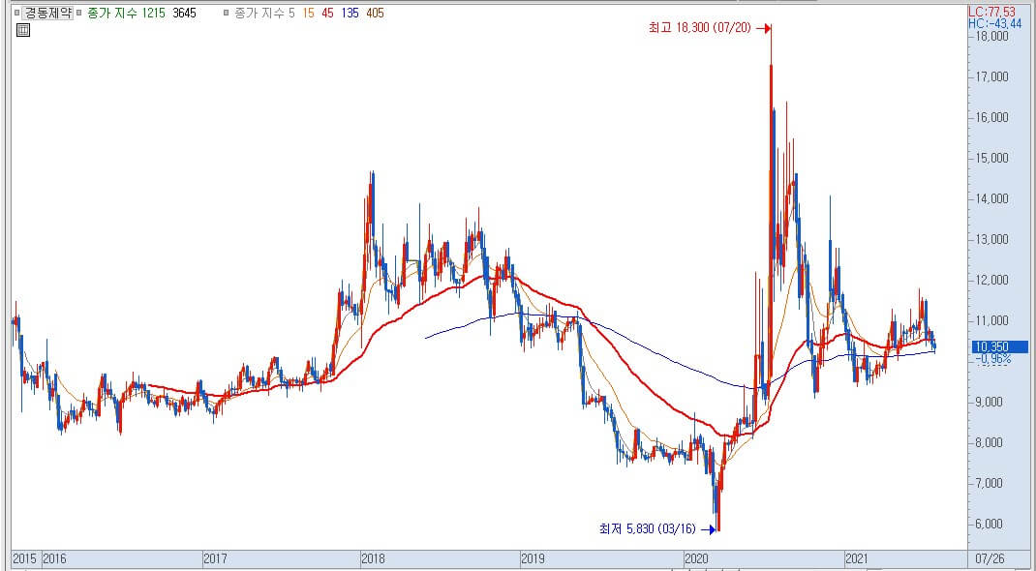
Task: Click the 17,000 price axis label
Action: point(992,76)
